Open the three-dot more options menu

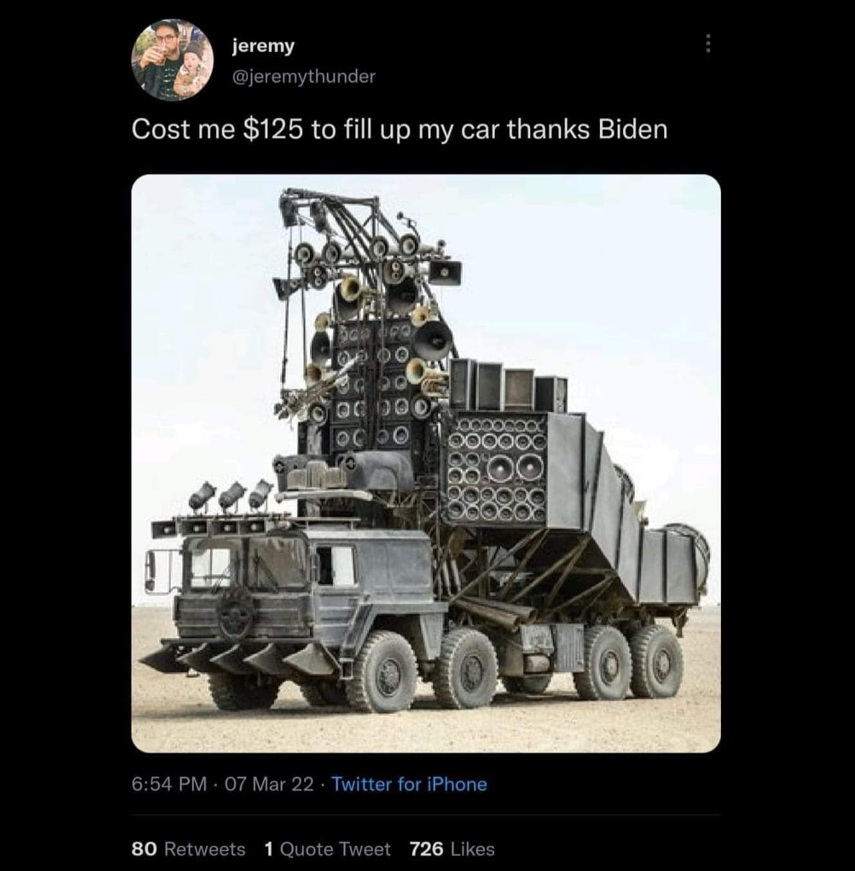[x=708, y=43]
